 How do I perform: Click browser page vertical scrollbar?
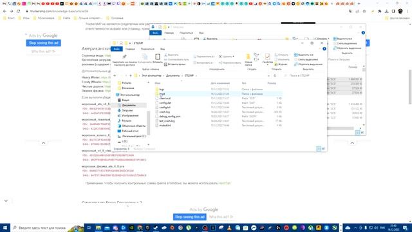(x=410, y=87)
